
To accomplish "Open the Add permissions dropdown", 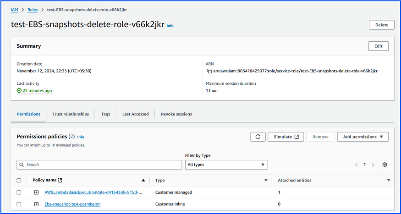I will tap(363, 137).
